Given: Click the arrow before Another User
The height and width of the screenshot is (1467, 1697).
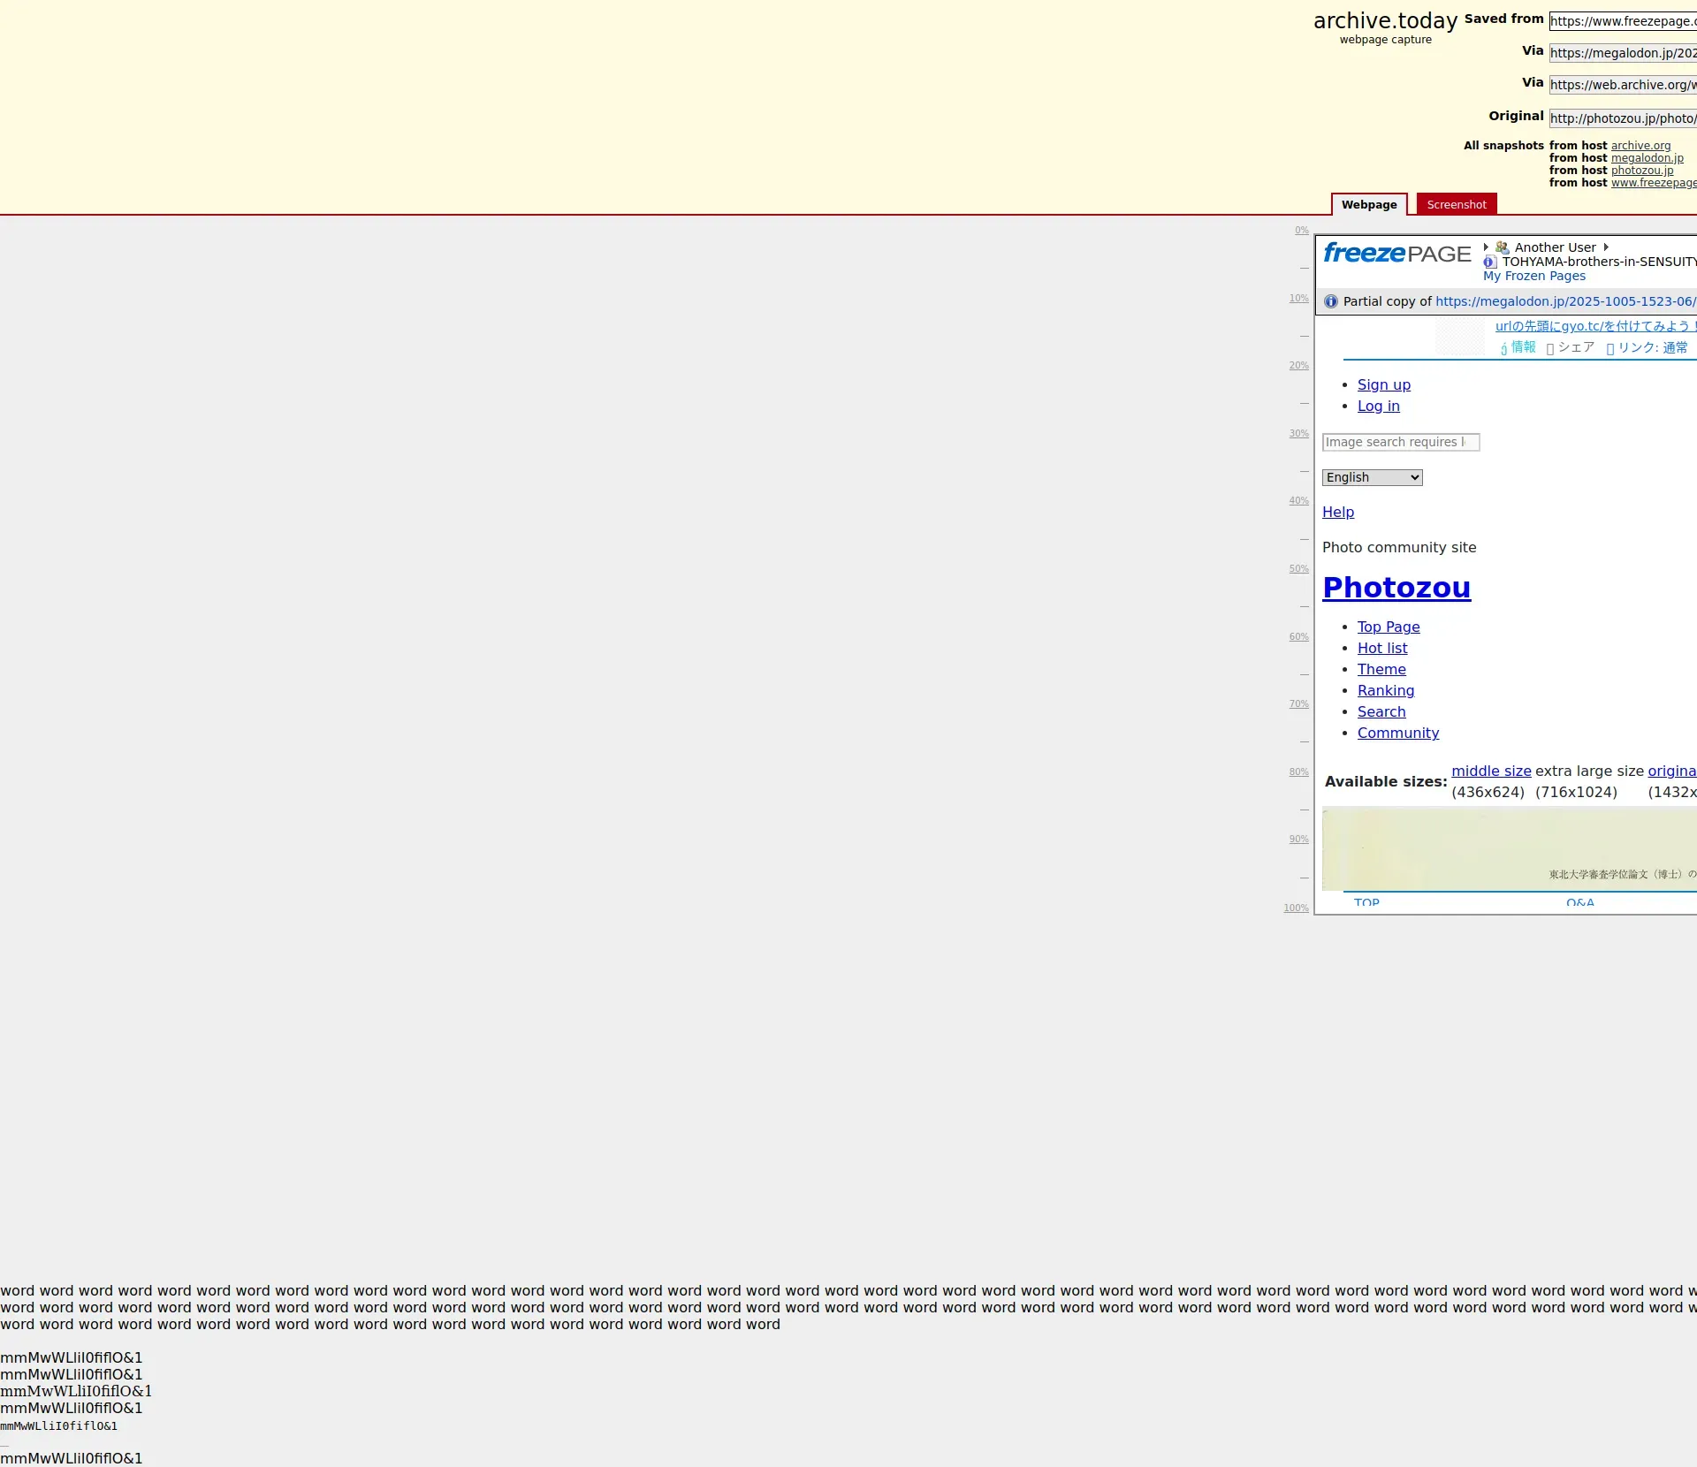Looking at the screenshot, I should coord(1487,247).
